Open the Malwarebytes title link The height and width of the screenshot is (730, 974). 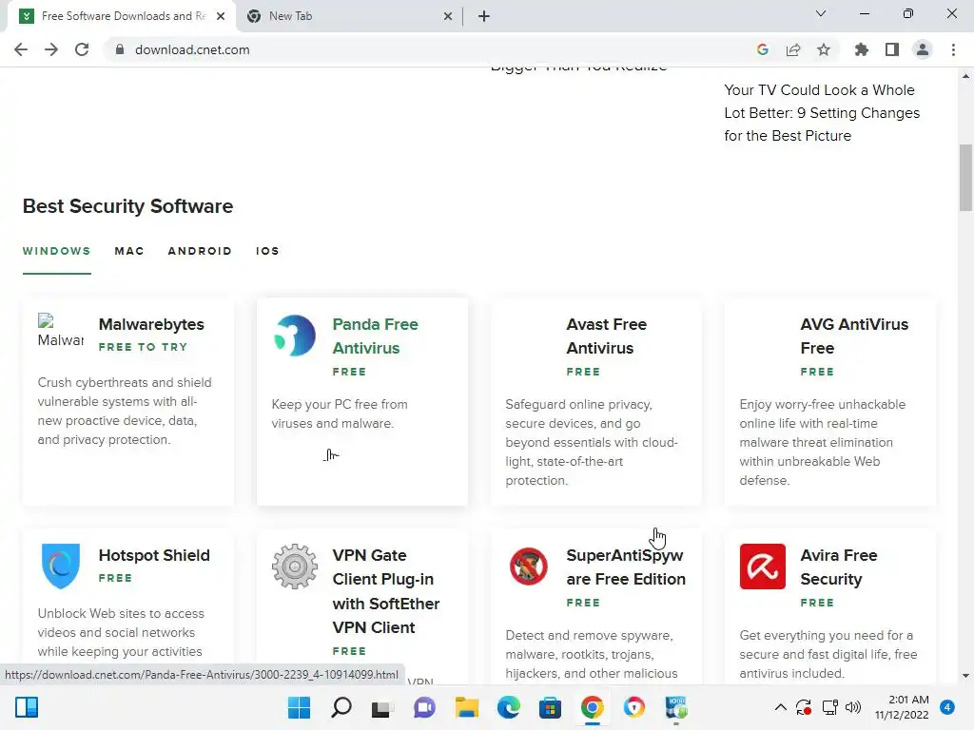point(151,324)
